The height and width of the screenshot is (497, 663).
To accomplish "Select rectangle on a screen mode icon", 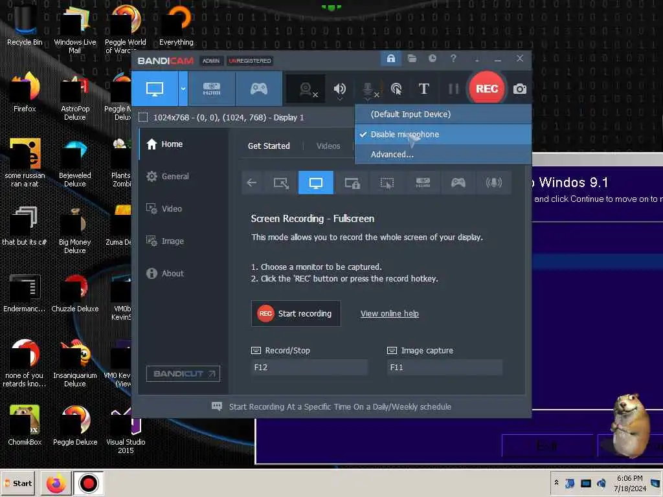I will (281, 182).
